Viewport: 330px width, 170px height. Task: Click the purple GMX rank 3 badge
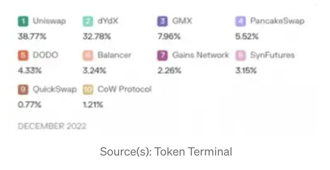click(x=163, y=21)
